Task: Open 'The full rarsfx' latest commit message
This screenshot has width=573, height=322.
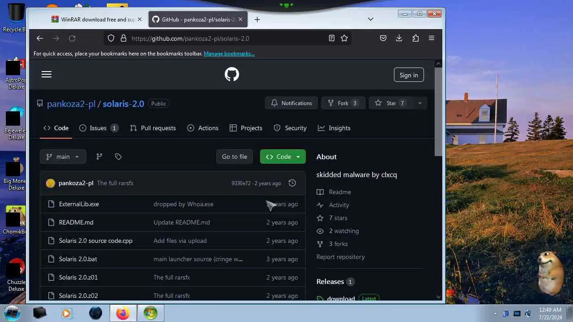Action: click(115, 183)
